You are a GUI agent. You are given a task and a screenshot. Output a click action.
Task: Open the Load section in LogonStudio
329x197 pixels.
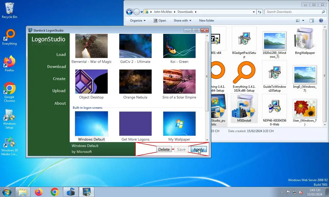tap(61, 54)
